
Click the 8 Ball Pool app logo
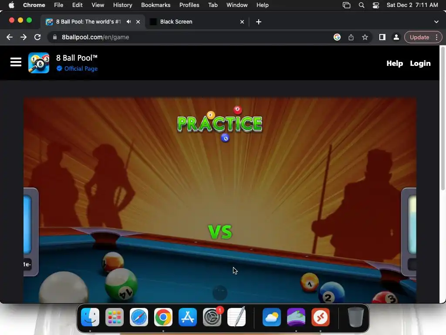point(39,63)
